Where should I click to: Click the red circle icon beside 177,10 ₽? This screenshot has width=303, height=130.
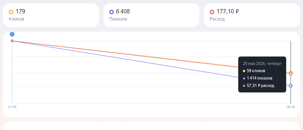[212, 12]
